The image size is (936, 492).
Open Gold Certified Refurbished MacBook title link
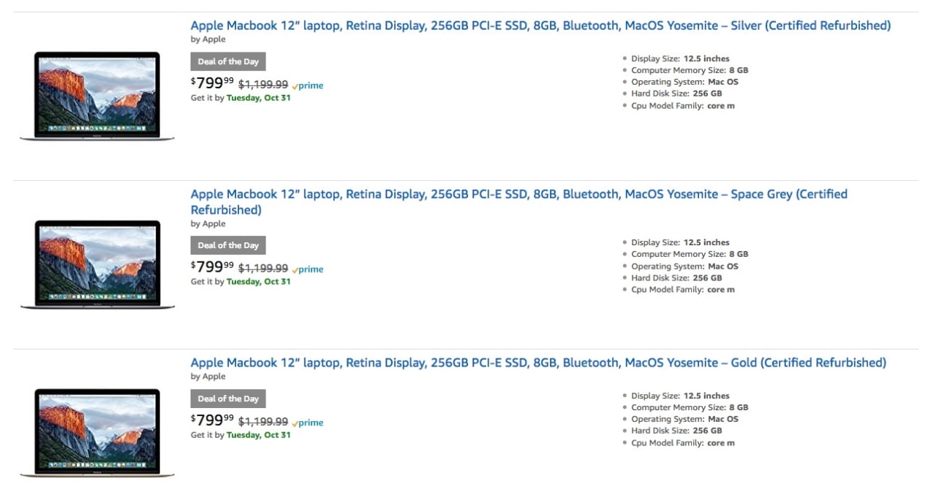538,363
